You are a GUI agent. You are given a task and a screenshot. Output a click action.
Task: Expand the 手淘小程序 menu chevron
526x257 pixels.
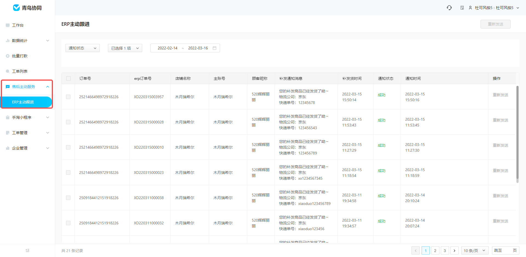pos(48,117)
